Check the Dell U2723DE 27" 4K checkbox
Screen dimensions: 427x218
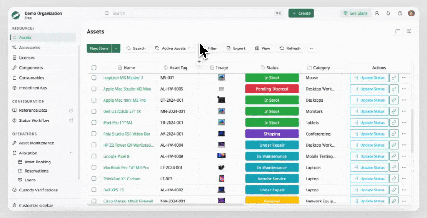pyautogui.click(x=94, y=111)
